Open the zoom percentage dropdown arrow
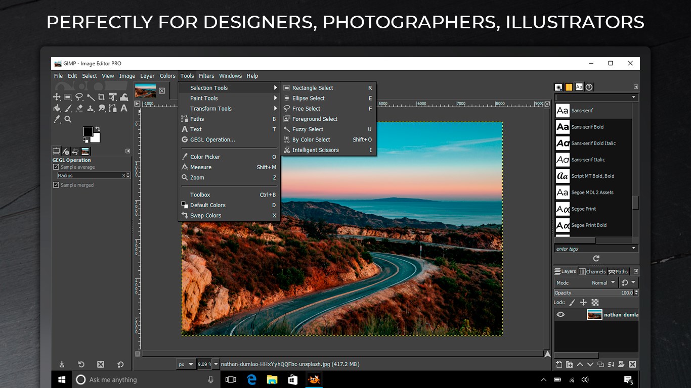The width and height of the screenshot is (691, 388). click(x=216, y=364)
